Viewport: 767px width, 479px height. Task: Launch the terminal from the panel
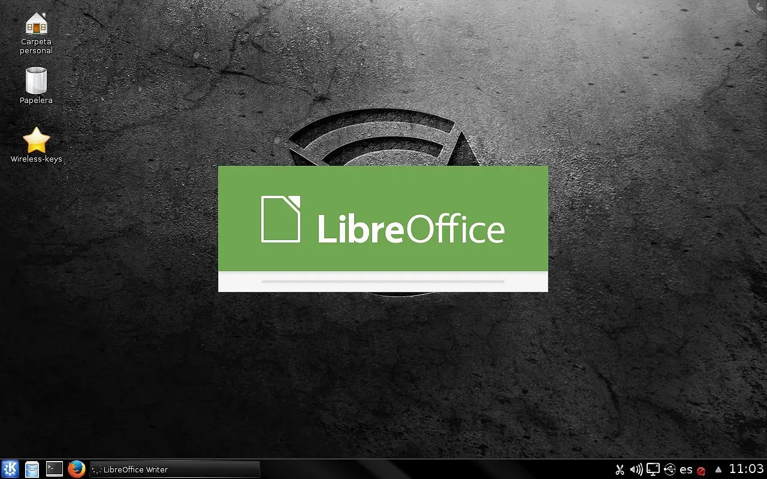55,469
